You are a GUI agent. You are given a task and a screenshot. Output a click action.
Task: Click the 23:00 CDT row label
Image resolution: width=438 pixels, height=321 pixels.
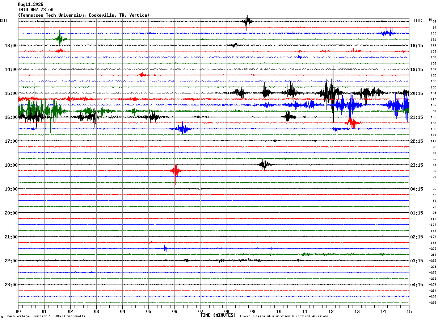[x=11, y=285]
